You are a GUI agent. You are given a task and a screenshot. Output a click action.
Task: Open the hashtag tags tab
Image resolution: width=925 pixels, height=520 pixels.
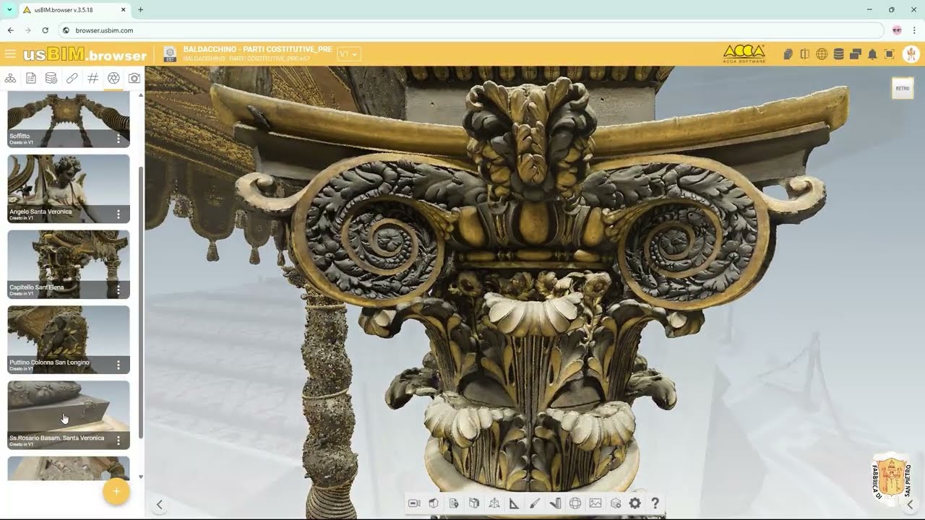tap(92, 78)
